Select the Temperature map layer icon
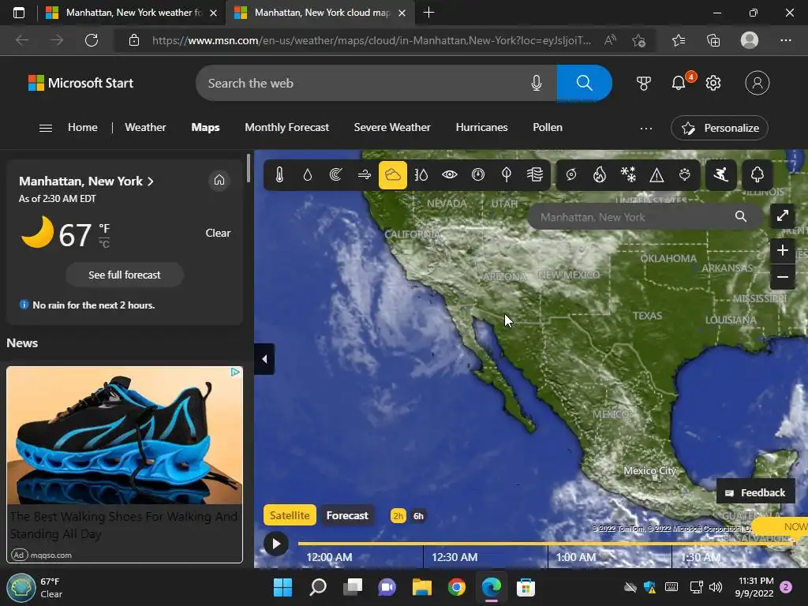The height and width of the screenshot is (606, 808). click(279, 175)
